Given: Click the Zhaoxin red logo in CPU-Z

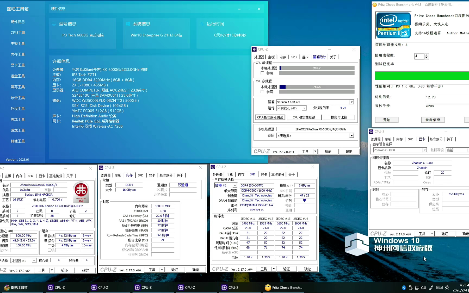Looking at the screenshot, I should coord(81,192).
